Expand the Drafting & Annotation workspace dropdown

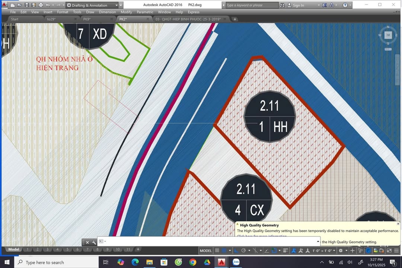point(117,5)
